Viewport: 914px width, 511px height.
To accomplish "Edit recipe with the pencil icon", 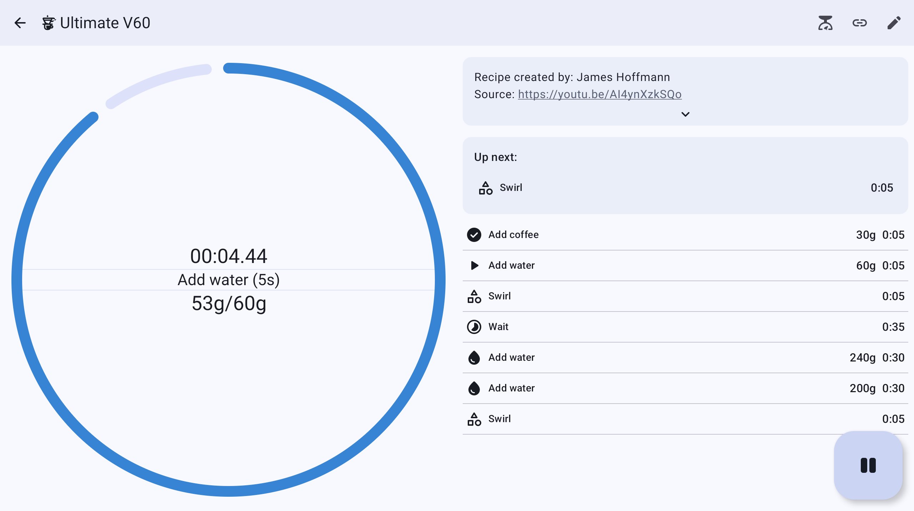I will pyautogui.click(x=894, y=23).
